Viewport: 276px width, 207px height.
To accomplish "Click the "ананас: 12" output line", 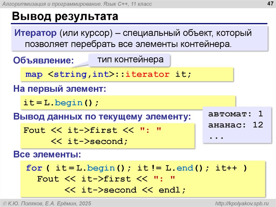I will (x=235, y=125).
